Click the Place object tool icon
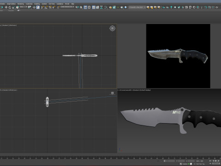The image size is (221, 166). point(17,7)
